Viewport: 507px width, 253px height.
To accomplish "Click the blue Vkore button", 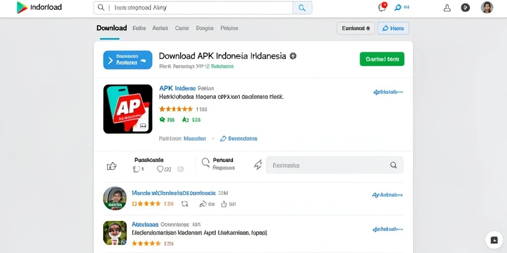I will point(393,28).
